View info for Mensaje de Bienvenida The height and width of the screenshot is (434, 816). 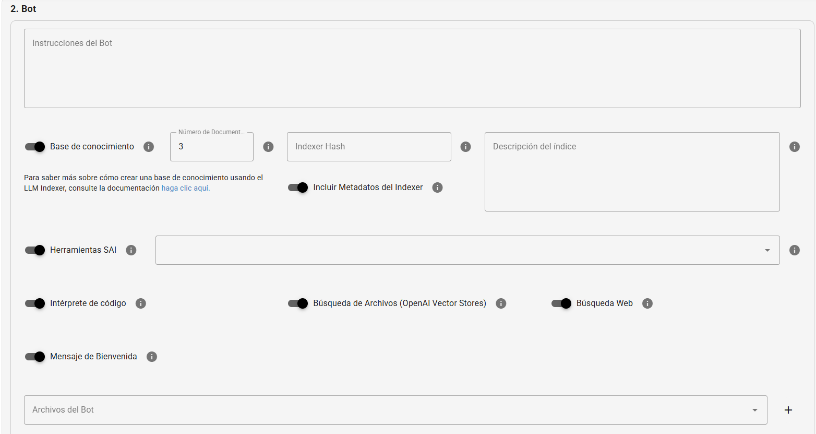click(152, 357)
